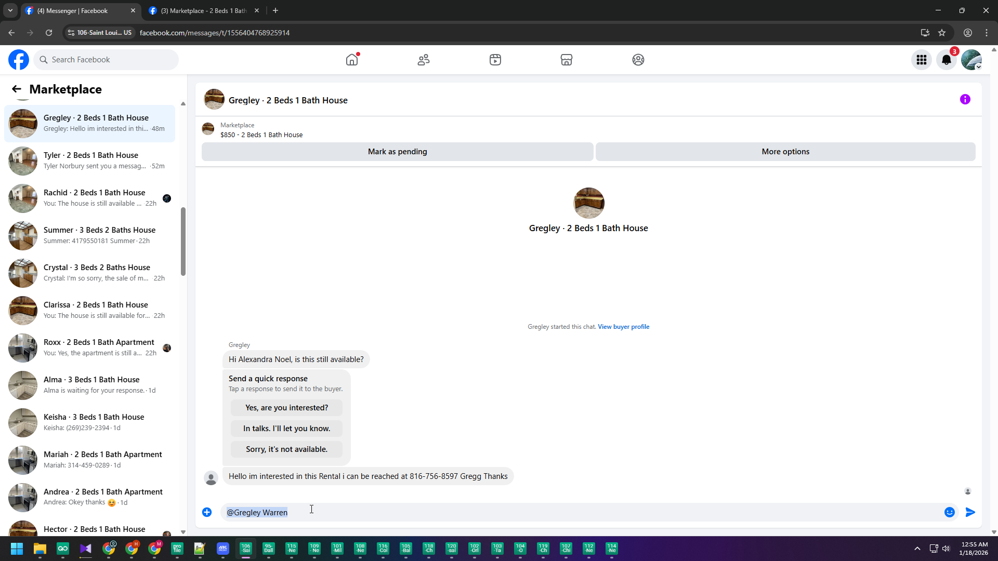Viewport: 998px width, 561px height.
Task: Click the plus icon to open more actions
Action: (x=207, y=512)
